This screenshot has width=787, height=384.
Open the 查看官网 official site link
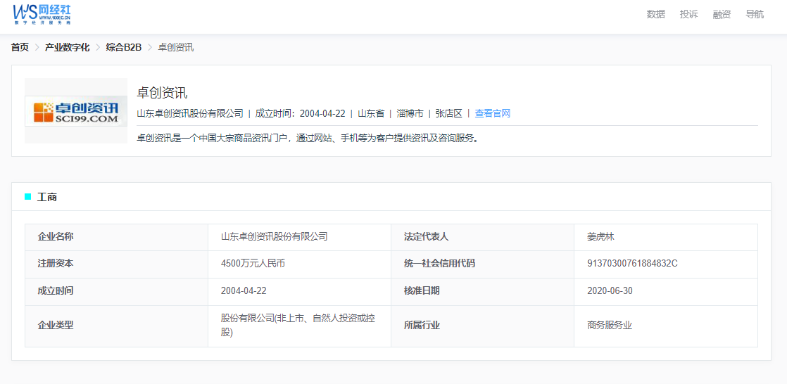tap(492, 113)
